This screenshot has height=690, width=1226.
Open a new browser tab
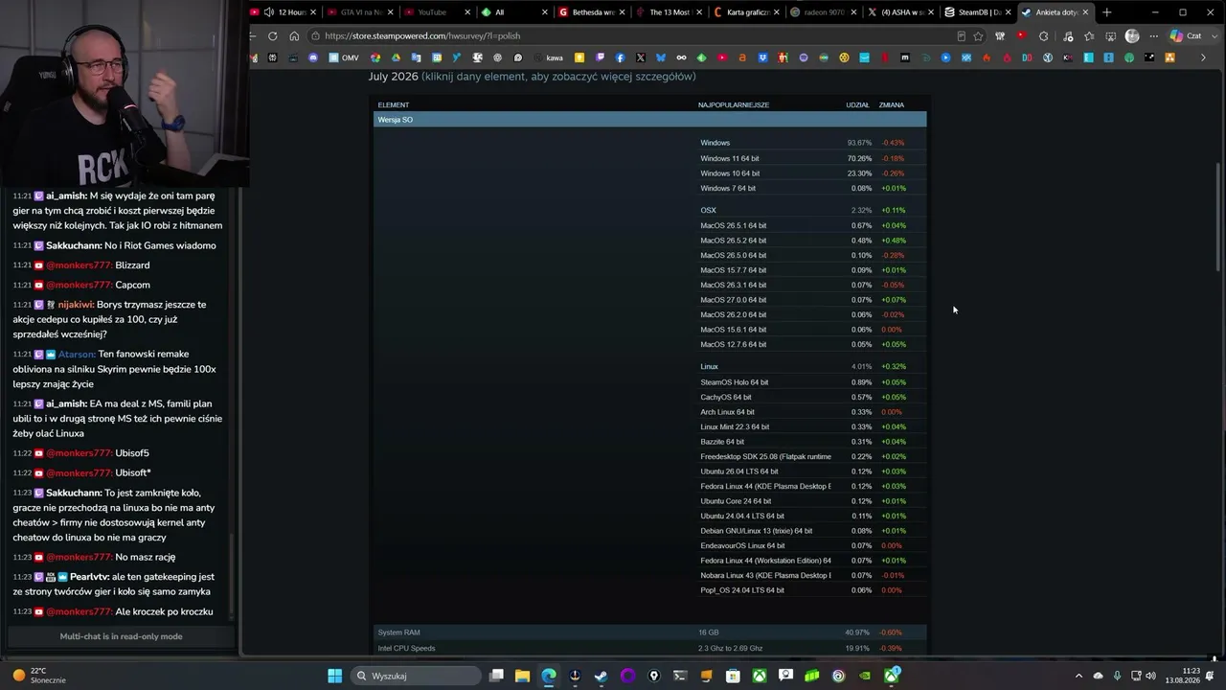pos(1107,12)
